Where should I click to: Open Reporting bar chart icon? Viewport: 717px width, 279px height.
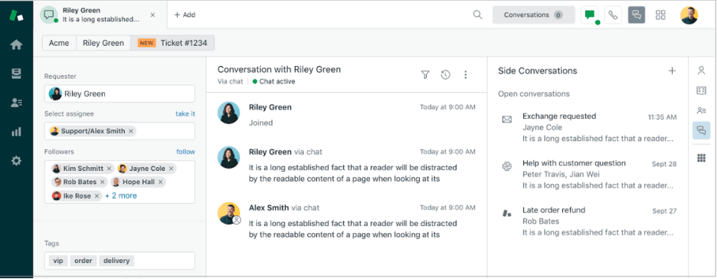coord(16,132)
